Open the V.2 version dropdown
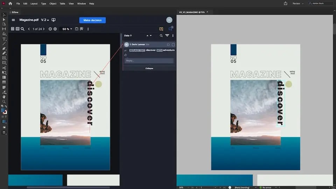This screenshot has width=336, height=189. point(45,20)
